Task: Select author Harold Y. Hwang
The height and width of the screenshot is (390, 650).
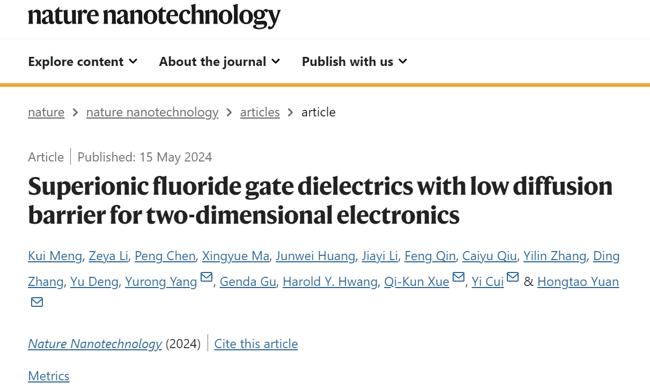Action: point(330,282)
